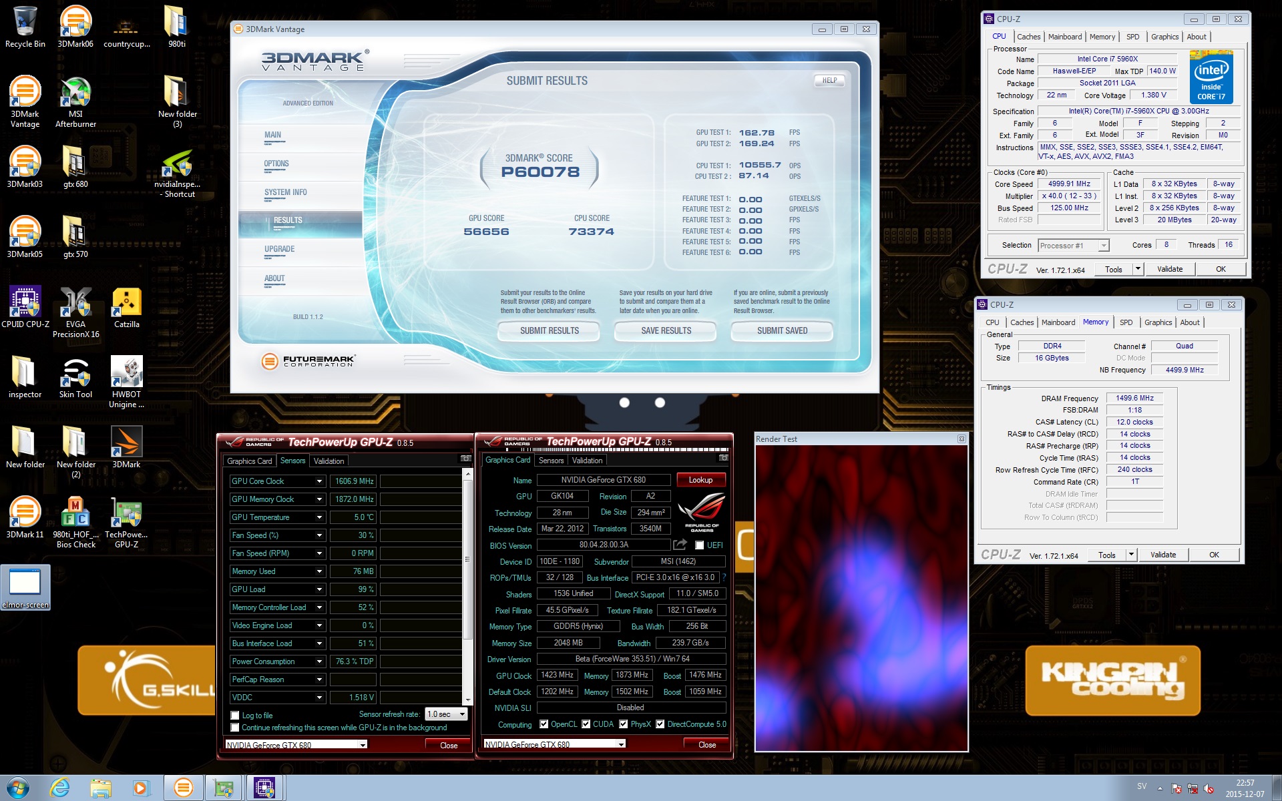Expand GPU Temperature sensor dropdown

319,517
